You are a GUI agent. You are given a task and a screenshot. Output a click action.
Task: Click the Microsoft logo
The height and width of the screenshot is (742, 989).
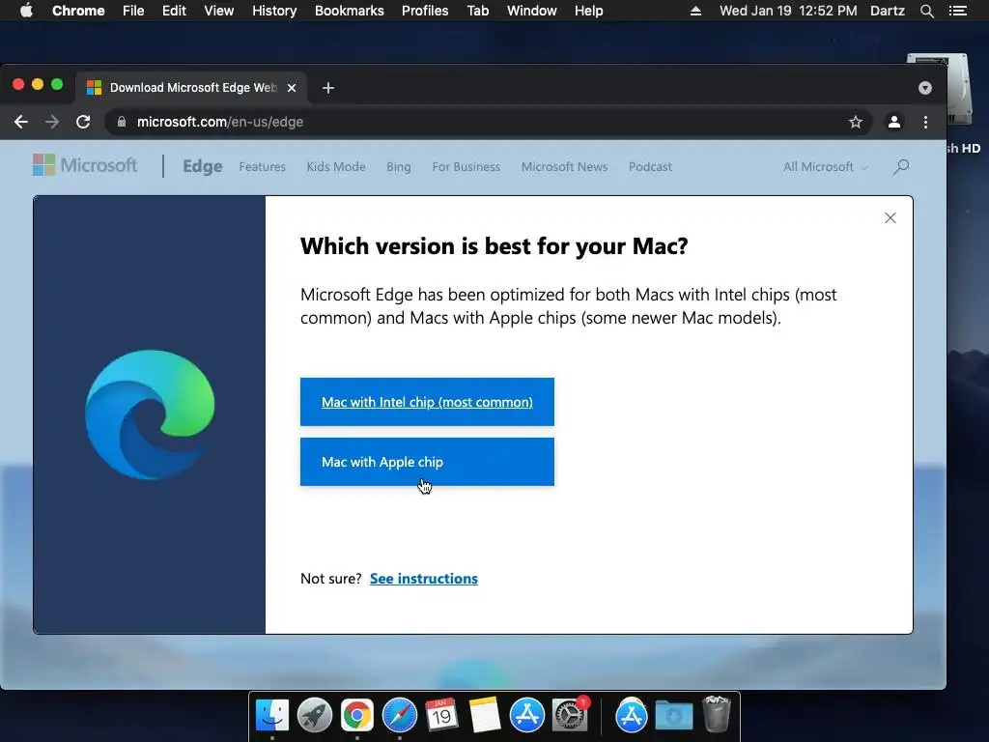[85, 165]
